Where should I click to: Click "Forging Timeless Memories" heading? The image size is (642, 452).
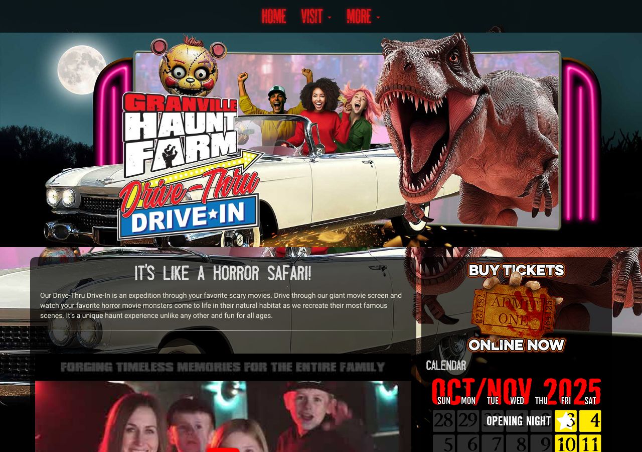[x=223, y=367]
